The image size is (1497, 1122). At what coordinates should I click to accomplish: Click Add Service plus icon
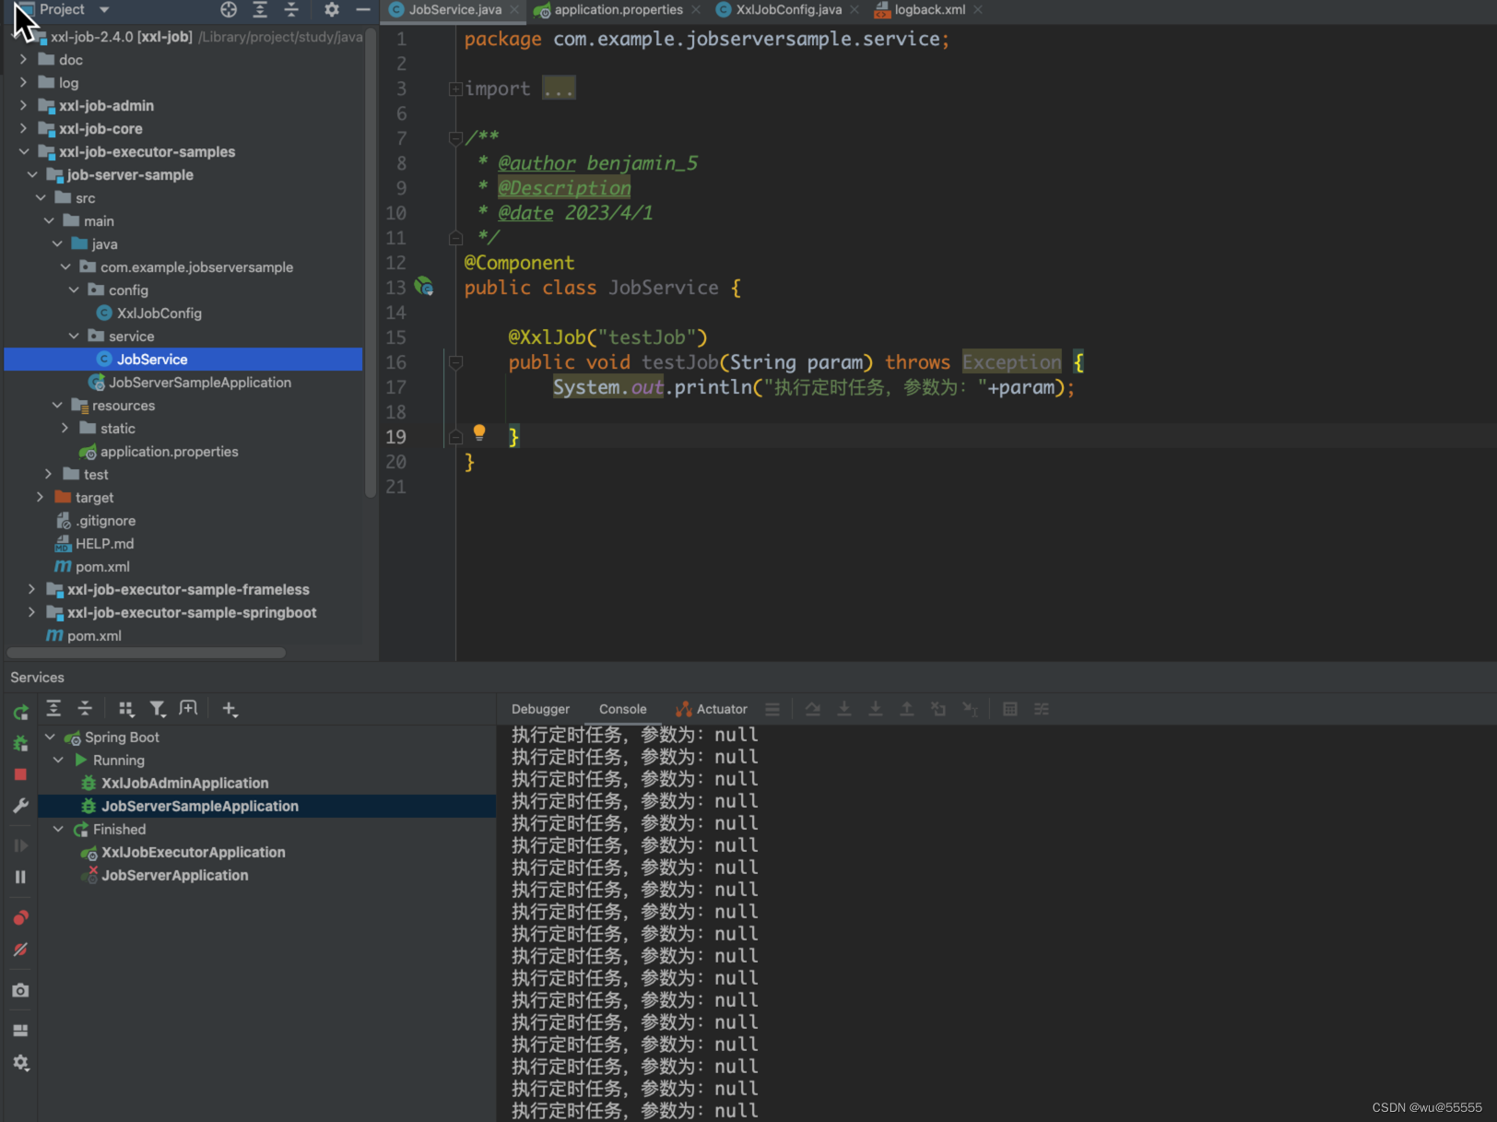click(230, 708)
